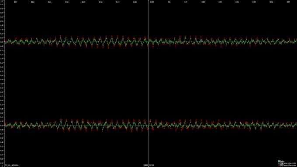Select the red Waveform layer label
Screen dimensions: 297x167
[x=288, y=165]
